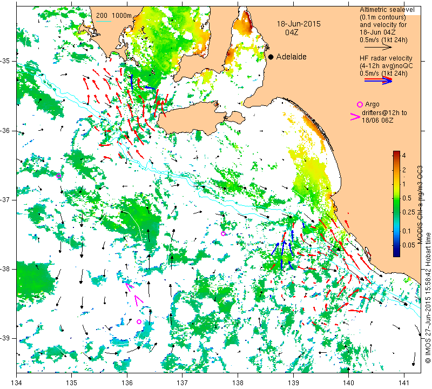The width and height of the screenshot is (432, 389).
Task: Click the 'Altimetric sealevel' legend heading
Action: (387, 10)
